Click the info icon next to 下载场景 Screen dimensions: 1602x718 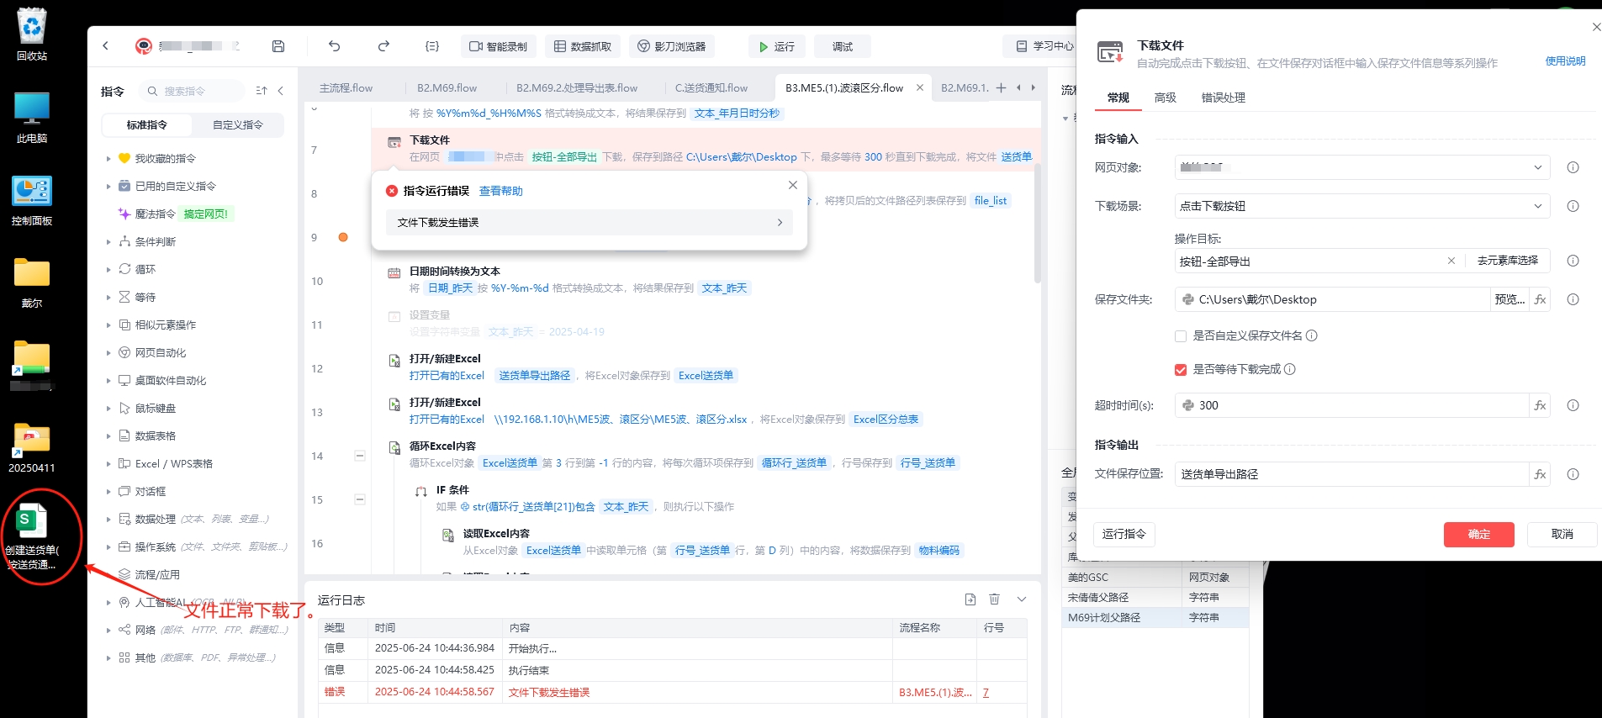(x=1573, y=206)
